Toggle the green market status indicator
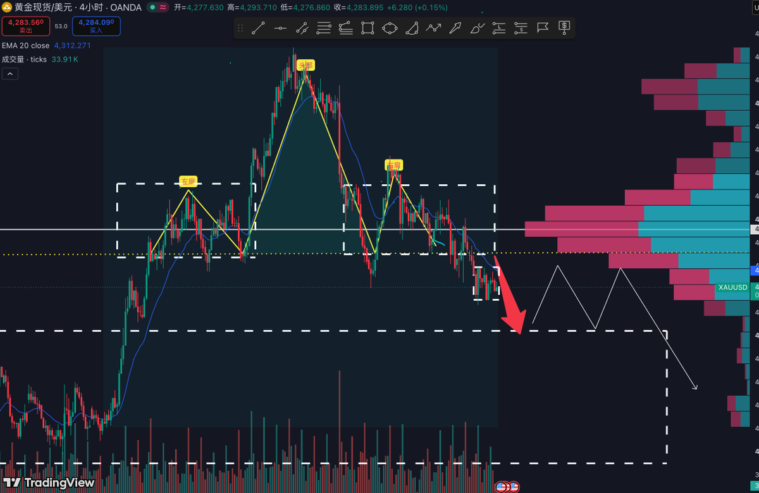The width and height of the screenshot is (759, 493). pos(152,8)
